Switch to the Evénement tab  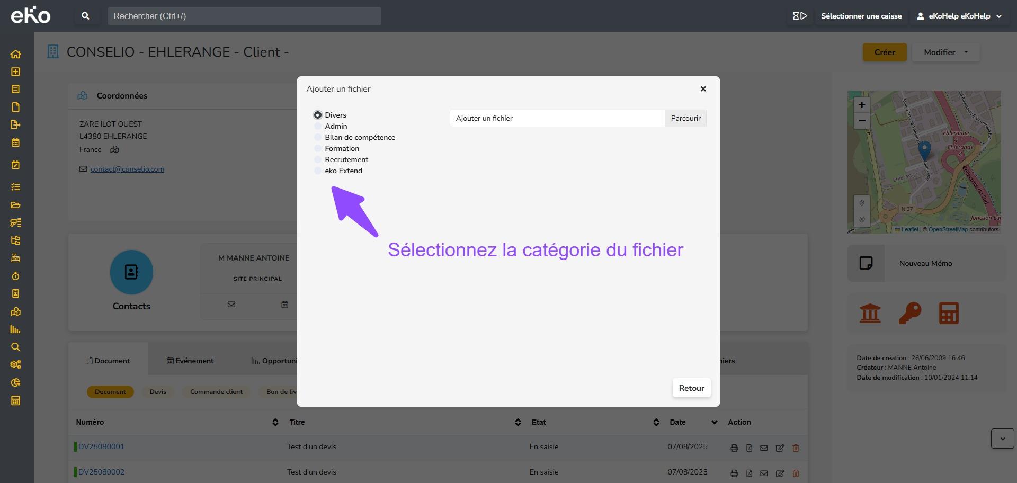pos(190,361)
